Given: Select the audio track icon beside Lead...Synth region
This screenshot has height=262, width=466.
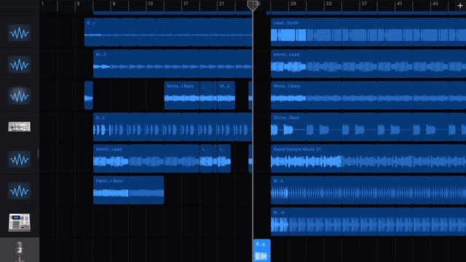Looking at the screenshot, I should (20, 33).
